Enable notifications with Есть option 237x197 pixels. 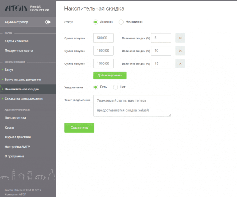[96, 87]
